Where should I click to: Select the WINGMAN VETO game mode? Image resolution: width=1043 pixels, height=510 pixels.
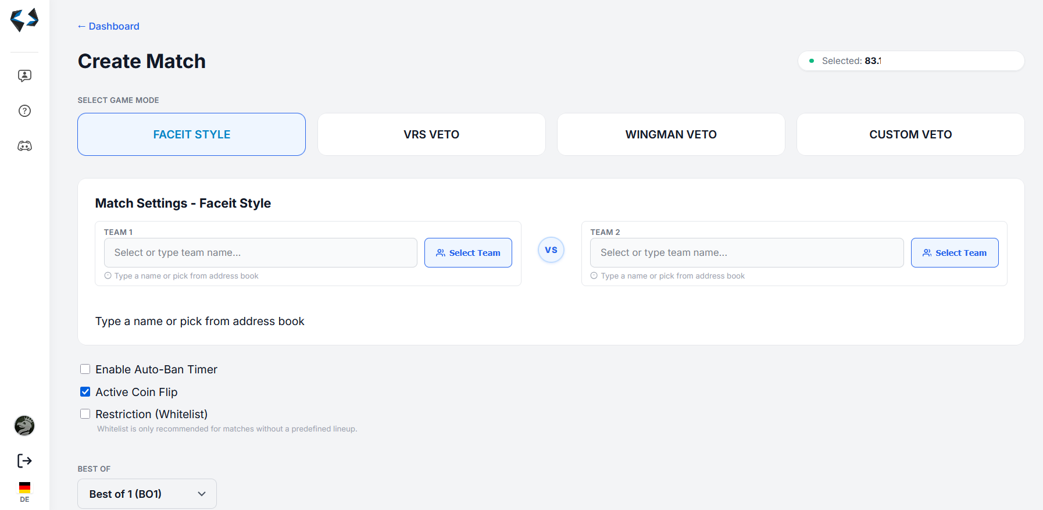pyautogui.click(x=671, y=134)
